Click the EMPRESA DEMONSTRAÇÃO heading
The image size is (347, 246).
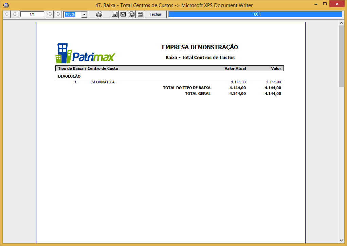pyautogui.click(x=200, y=47)
